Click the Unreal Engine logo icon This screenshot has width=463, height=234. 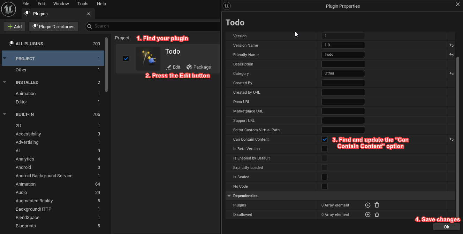(9, 9)
